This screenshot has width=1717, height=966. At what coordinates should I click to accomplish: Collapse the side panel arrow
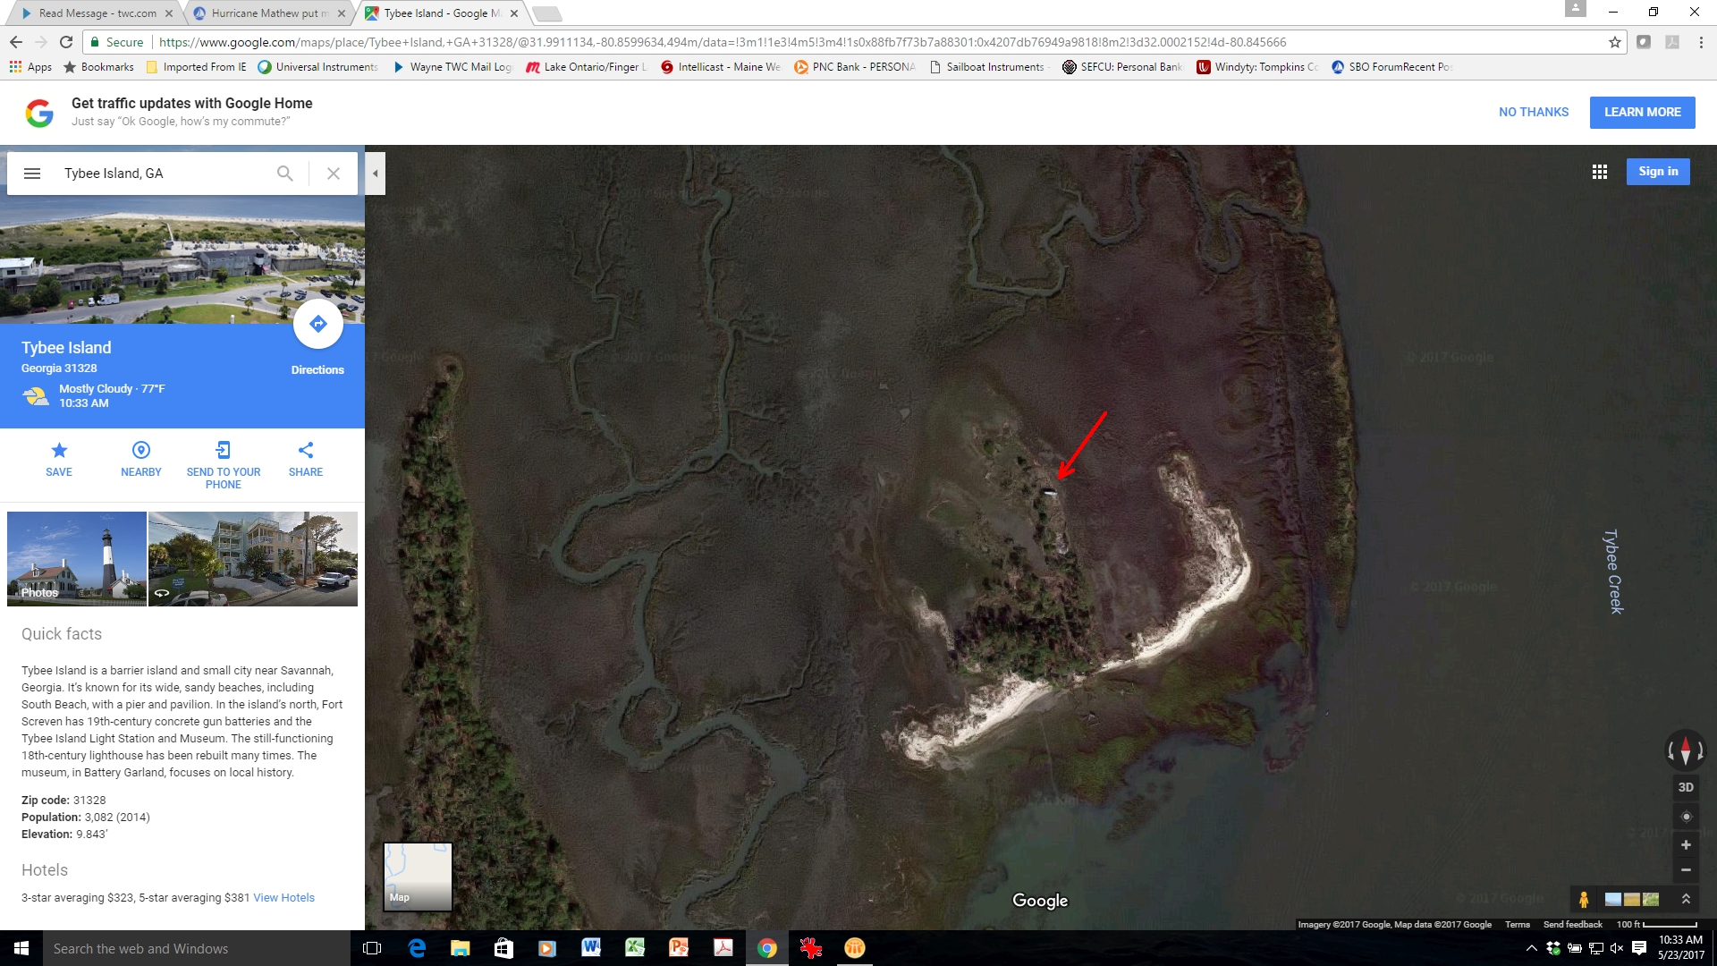tap(376, 174)
